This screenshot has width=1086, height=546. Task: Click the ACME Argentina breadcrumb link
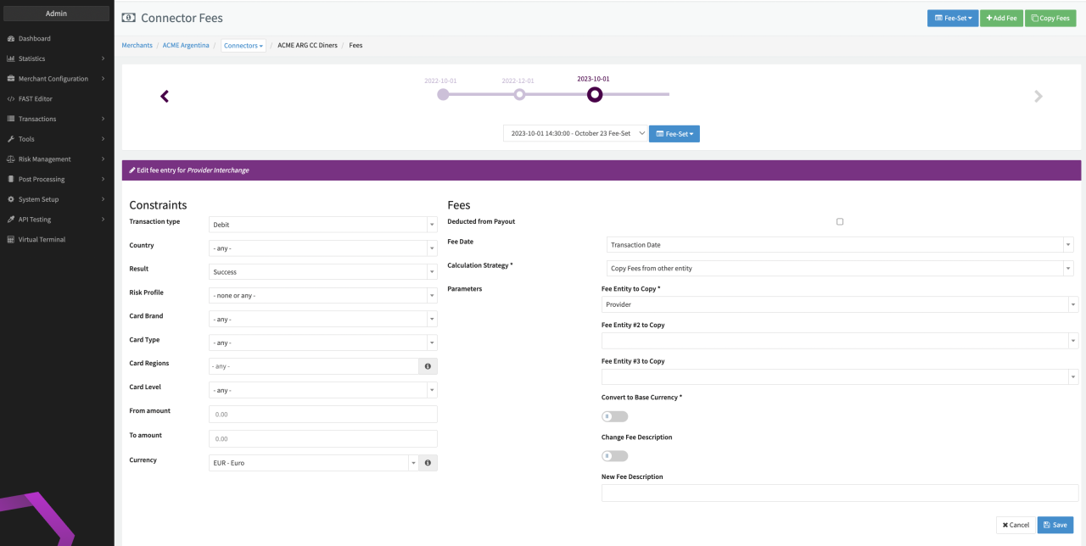click(x=186, y=46)
